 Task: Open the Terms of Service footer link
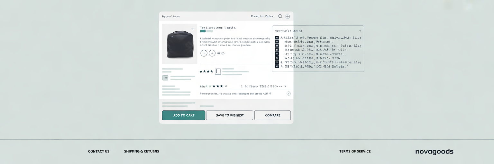(355, 152)
